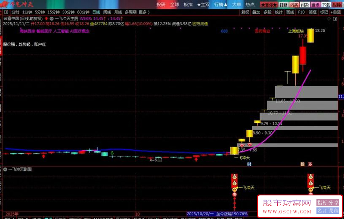344x219 pixels.
Task: Toggle the 叠加 overlay option
Action: 256,12
